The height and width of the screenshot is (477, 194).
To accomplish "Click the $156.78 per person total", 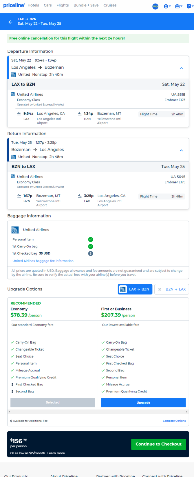I will click(19, 441).
